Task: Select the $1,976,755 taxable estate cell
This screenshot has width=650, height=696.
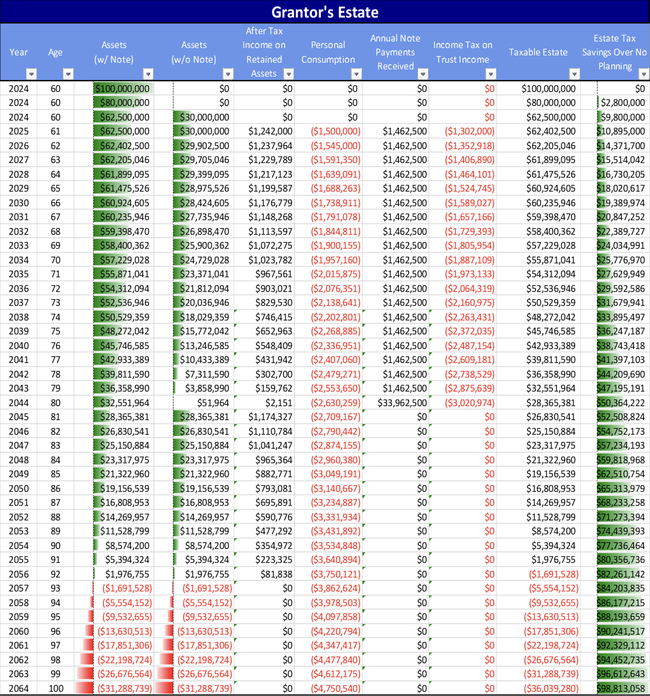Action: pos(538,560)
